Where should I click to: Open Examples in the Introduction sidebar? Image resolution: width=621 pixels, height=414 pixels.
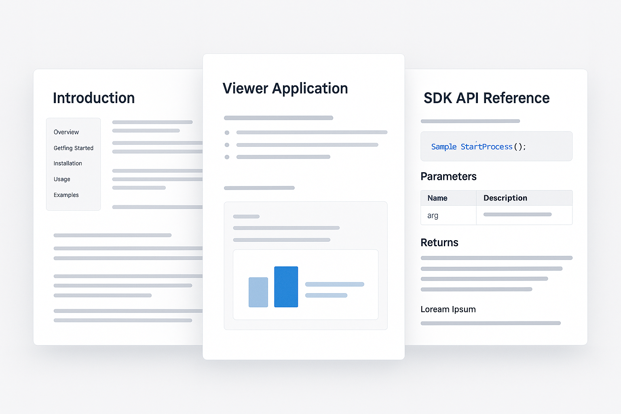(66, 195)
